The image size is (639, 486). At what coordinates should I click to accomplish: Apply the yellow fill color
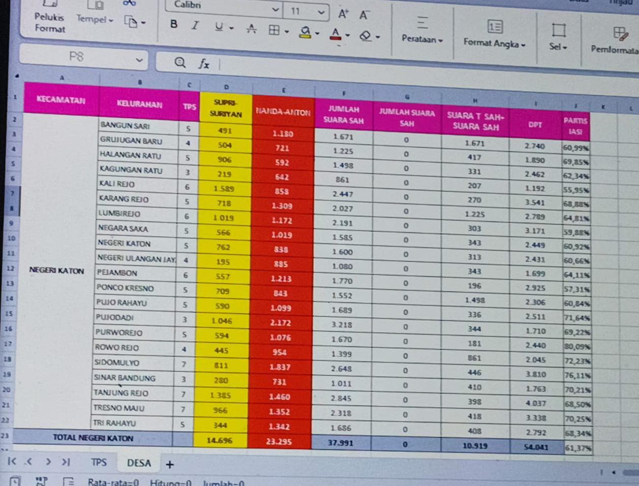pos(305,32)
